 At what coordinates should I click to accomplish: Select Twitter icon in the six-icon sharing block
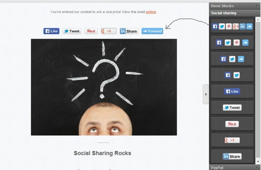(x=222, y=26)
